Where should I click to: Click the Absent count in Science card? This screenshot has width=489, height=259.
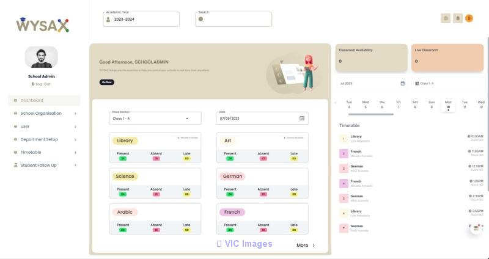coord(156,194)
